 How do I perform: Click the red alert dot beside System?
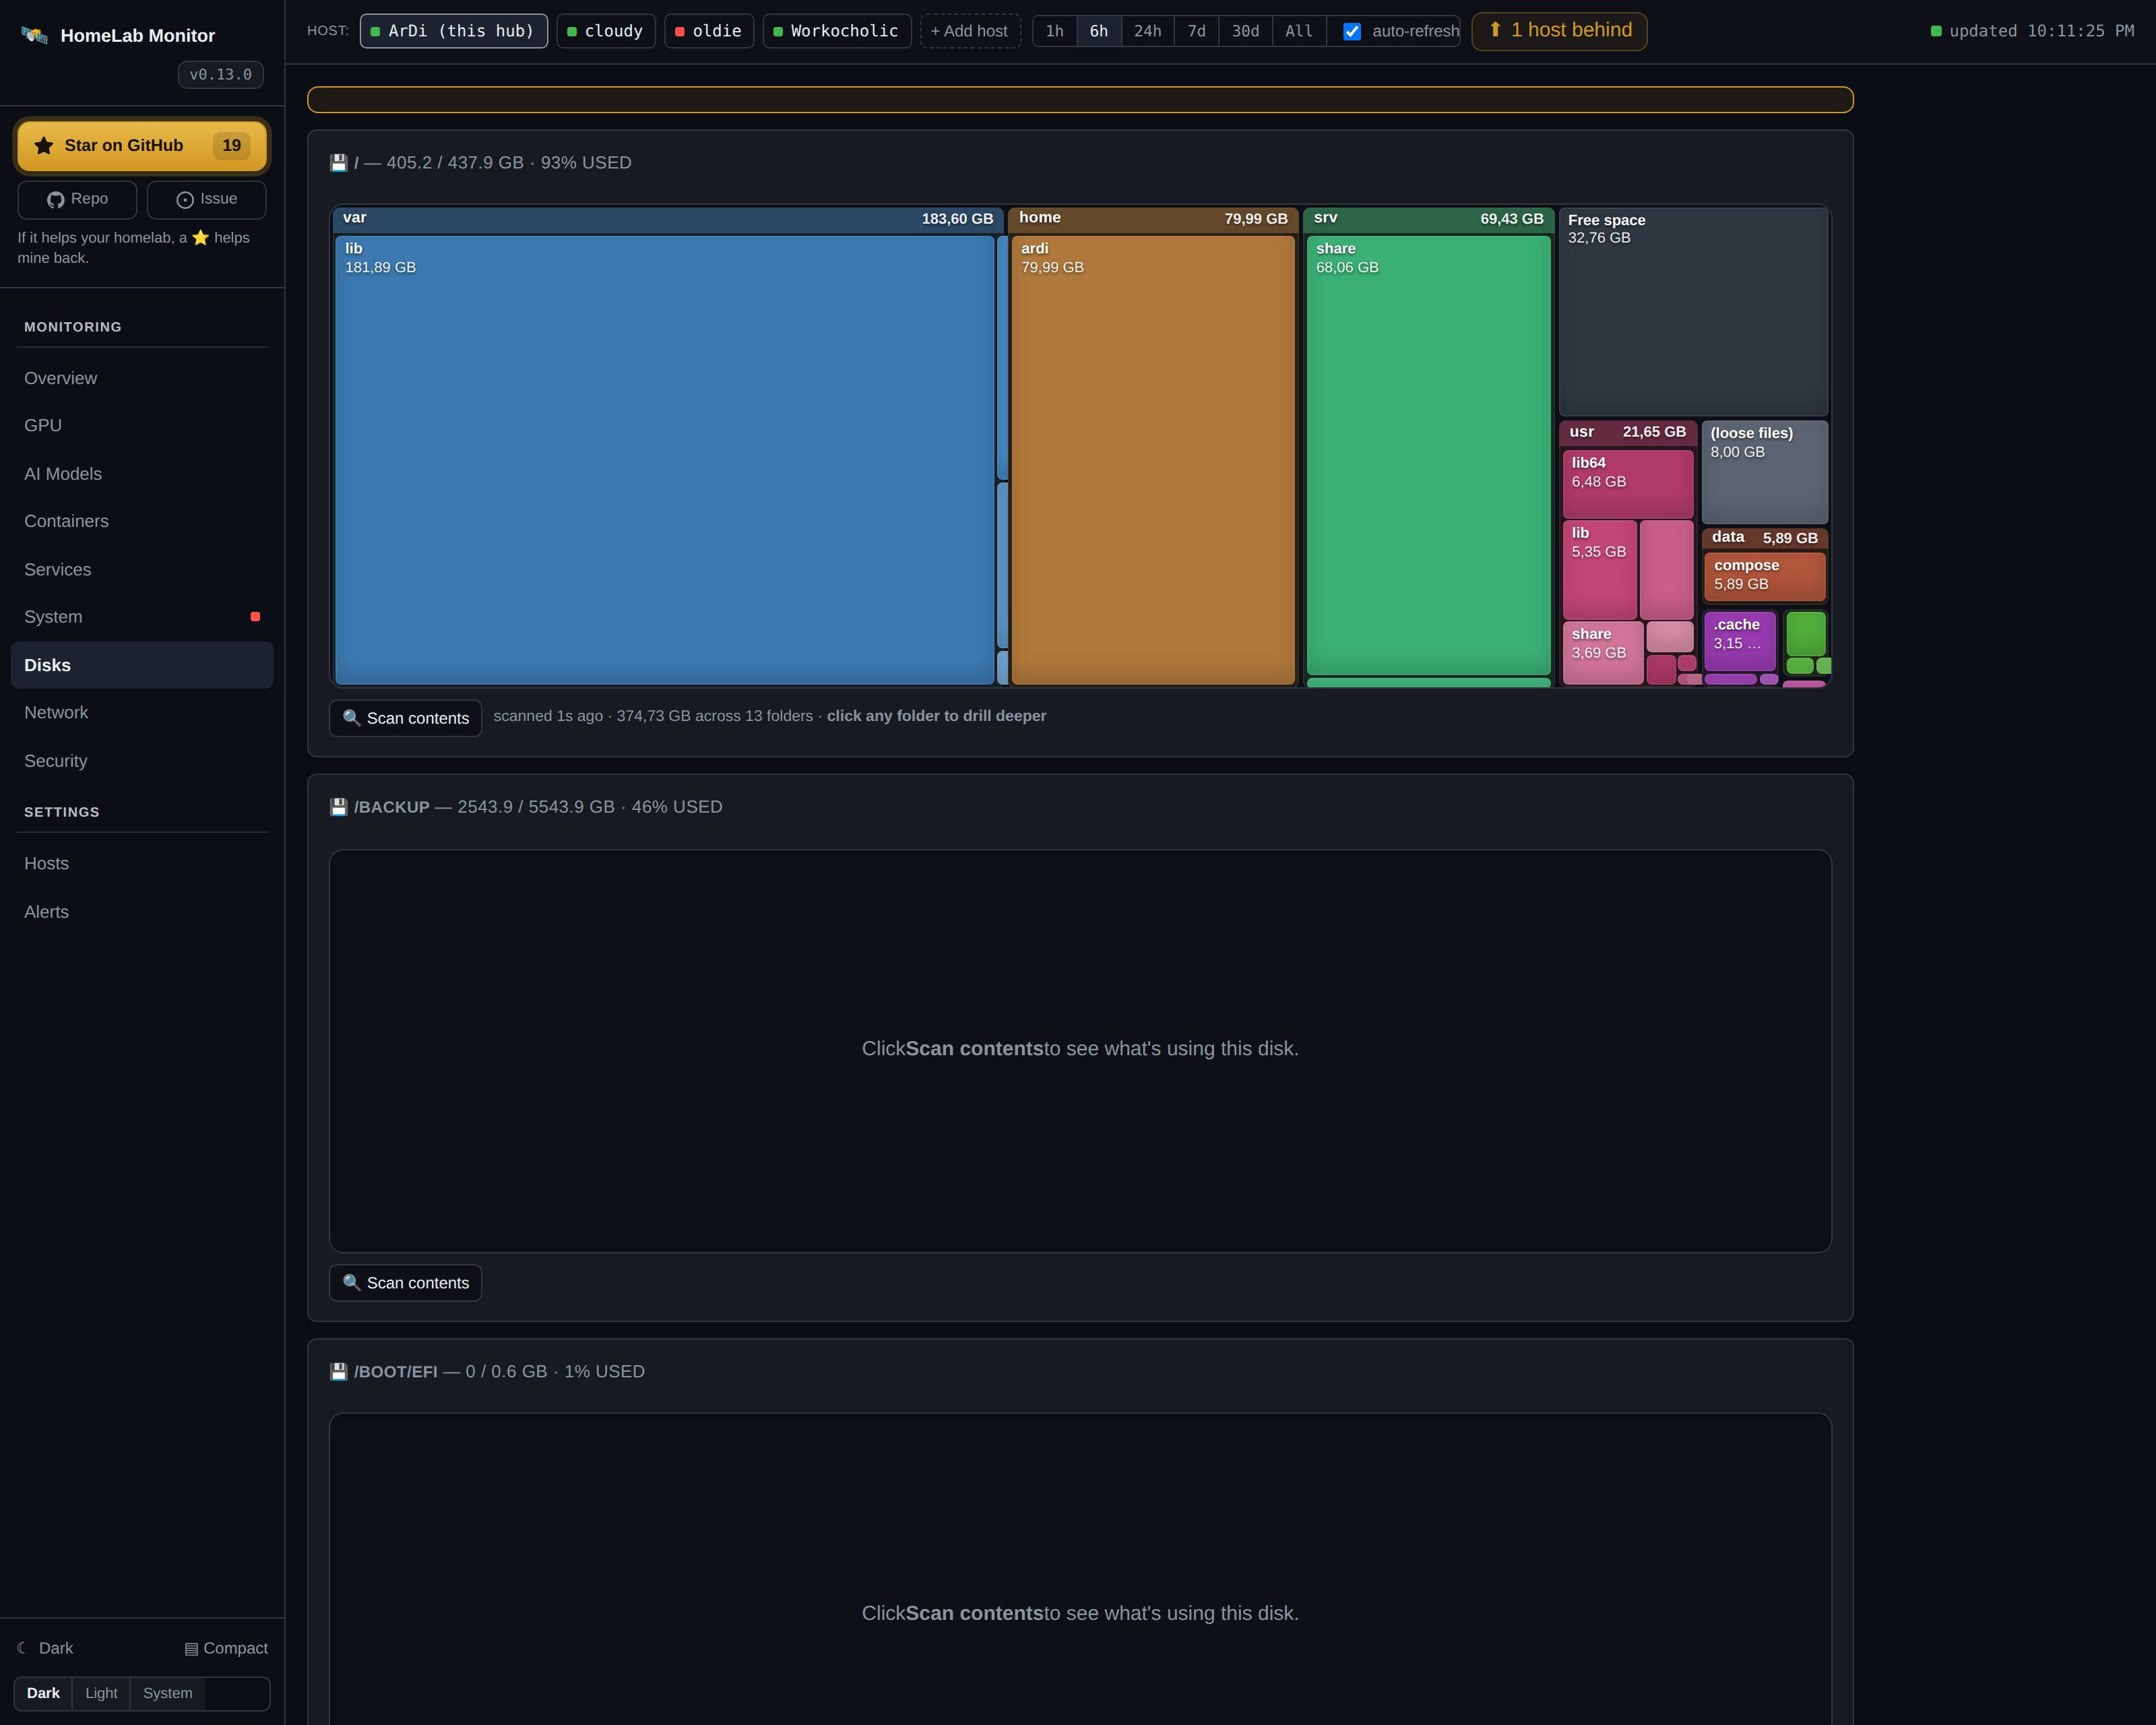[x=255, y=617]
